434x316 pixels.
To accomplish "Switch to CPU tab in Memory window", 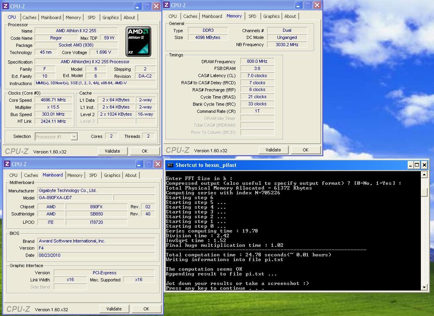I will pyautogui.click(x=172, y=16).
